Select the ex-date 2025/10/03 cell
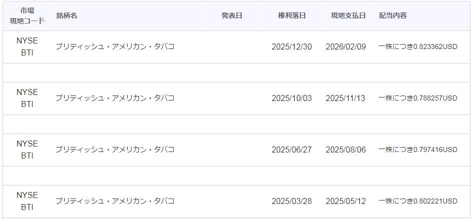The width and height of the screenshot is (471, 219). pos(291,98)
